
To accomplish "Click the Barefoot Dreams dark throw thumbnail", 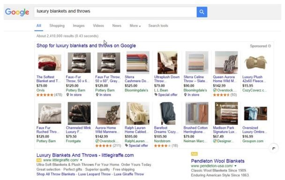I will click(167, 113).
